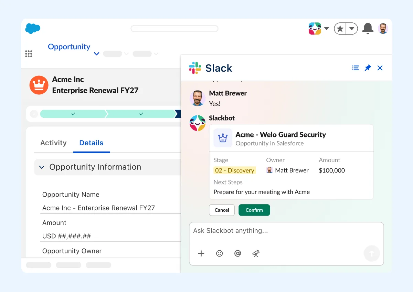Open the Salesforce cloud logo home
The image size is (413, 292).
tap(33, 29)
